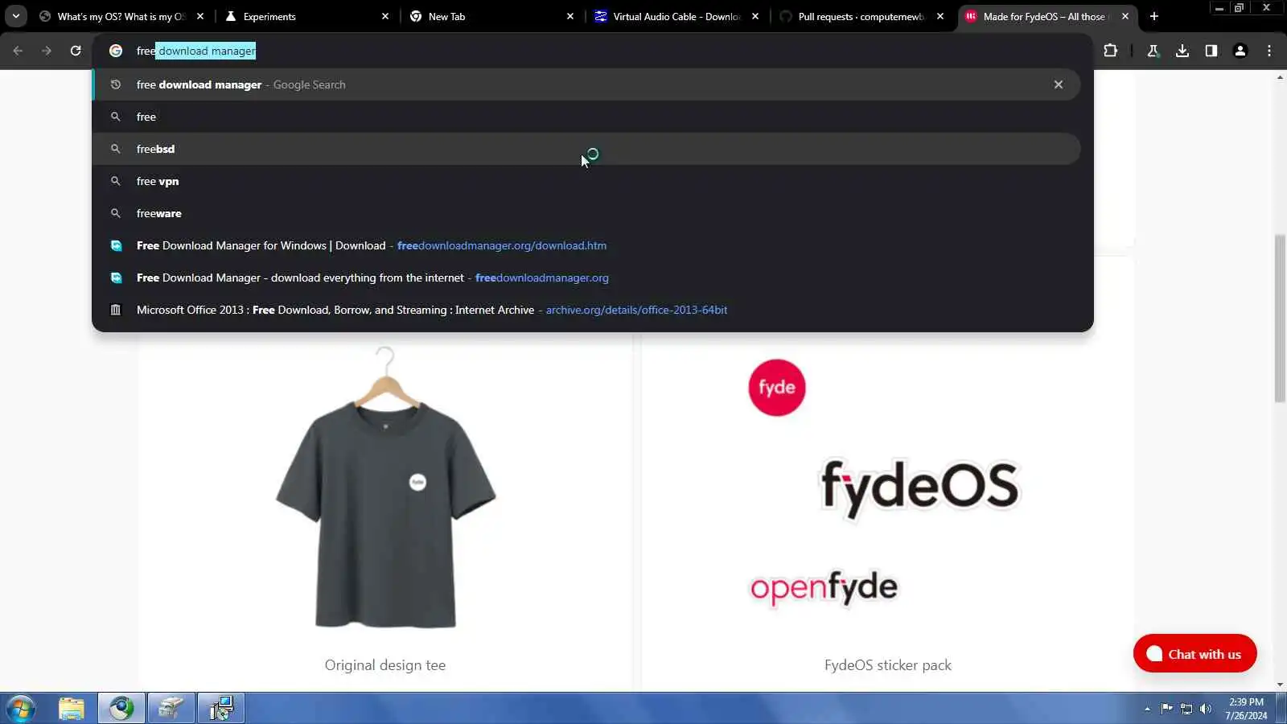Click the Original design tee caption
1287x724 pixels.
pyautogui.click(x=385, y=665)
